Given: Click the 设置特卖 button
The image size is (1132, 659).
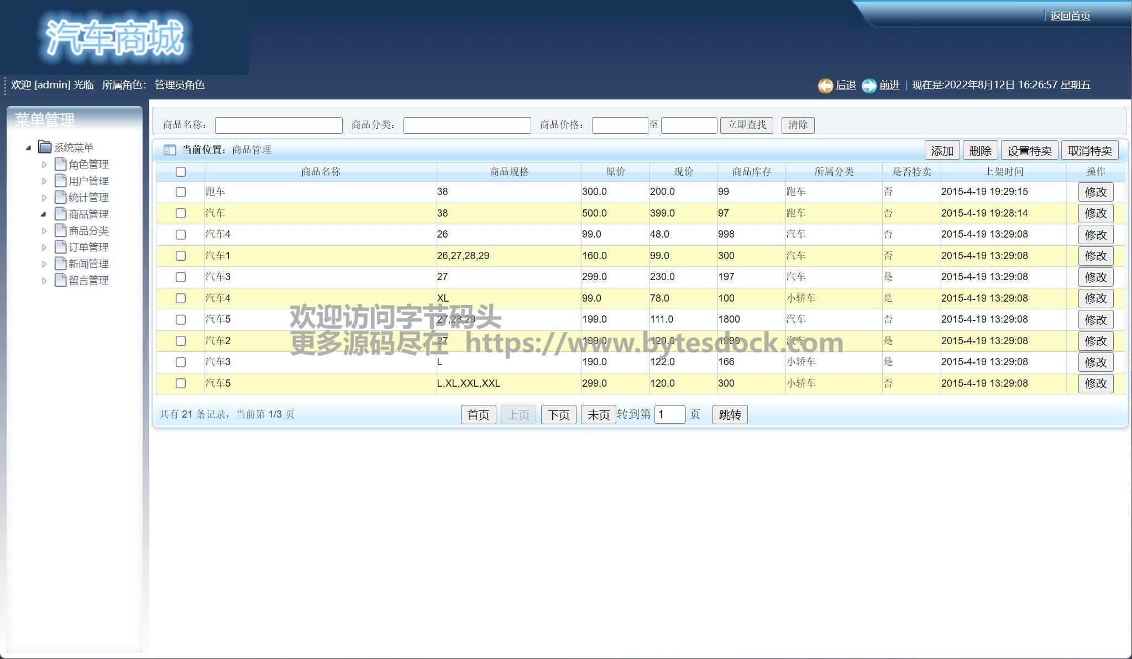Looking at the screenshot, I should click(x=1029, y=151).
